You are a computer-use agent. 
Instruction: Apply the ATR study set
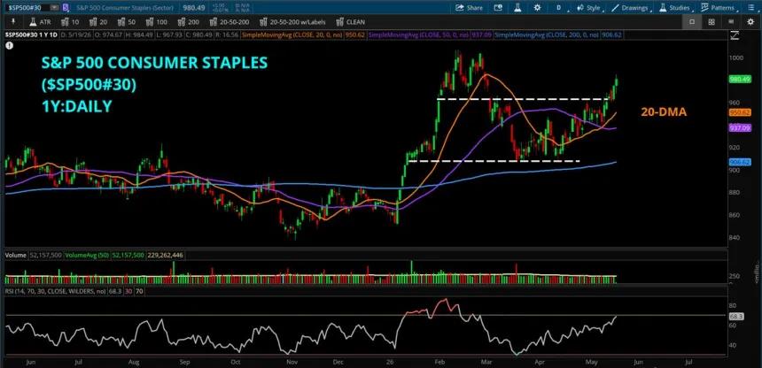pyautogui.click(x=40, y=22)
